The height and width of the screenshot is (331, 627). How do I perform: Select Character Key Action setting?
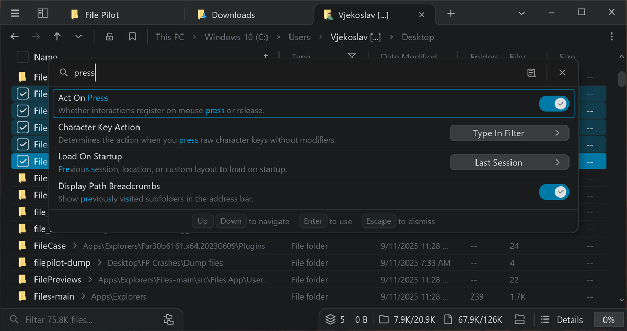tap(313, 133)
